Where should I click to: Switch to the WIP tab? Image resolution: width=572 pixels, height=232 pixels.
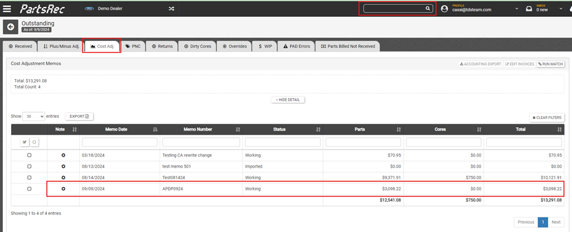[265, 46]
